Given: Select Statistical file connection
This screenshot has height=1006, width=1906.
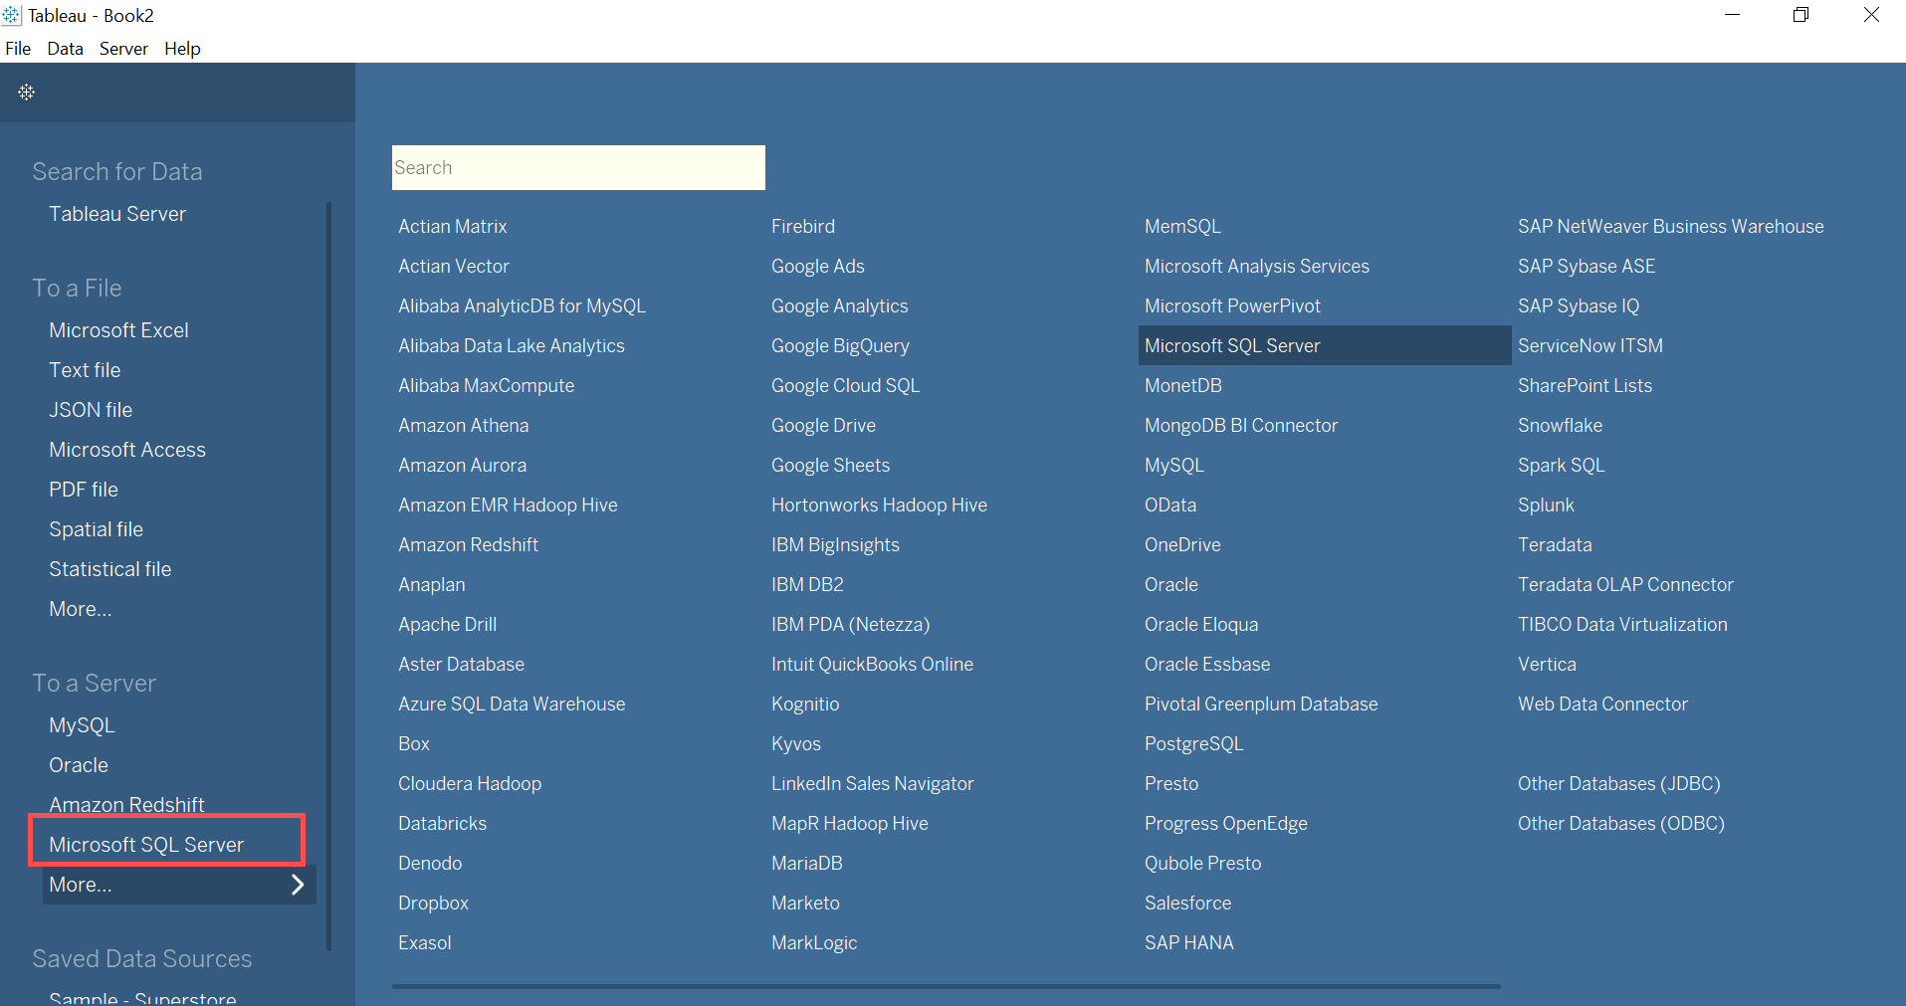Looking at the screenshot, I should 110,569.
